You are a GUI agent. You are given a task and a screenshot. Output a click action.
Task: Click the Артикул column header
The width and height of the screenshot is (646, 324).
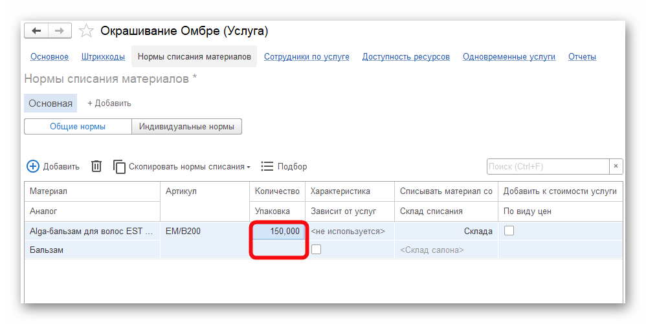pos(205,201)
